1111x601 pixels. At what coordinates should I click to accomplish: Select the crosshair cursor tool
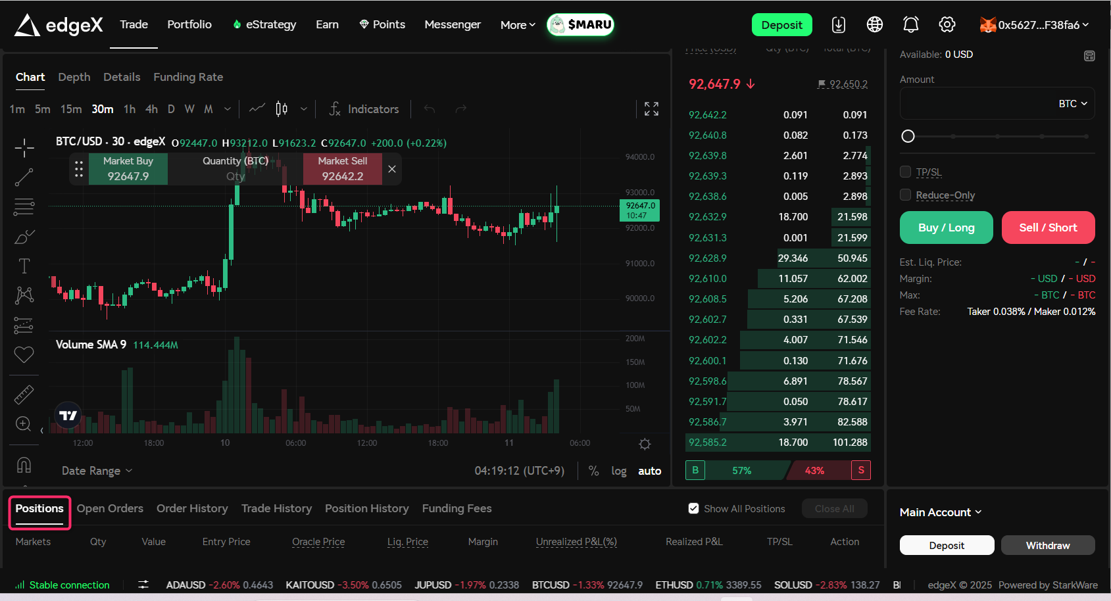tap(24, 148)
